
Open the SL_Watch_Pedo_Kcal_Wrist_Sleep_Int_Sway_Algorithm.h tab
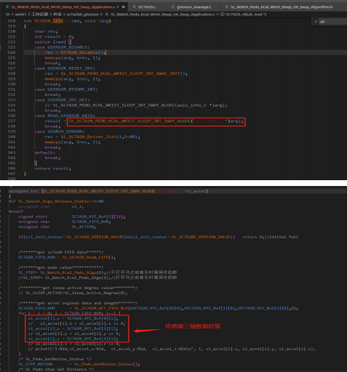point(279,7)
